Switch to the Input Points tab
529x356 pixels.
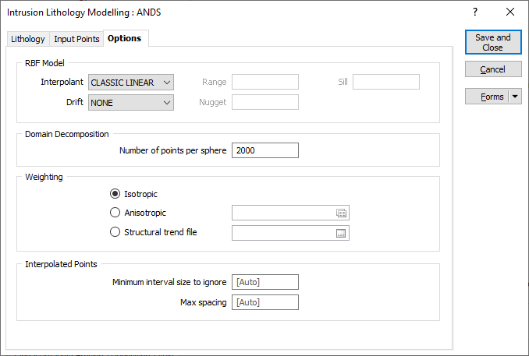pyautogui.click(x=76, y=39)
